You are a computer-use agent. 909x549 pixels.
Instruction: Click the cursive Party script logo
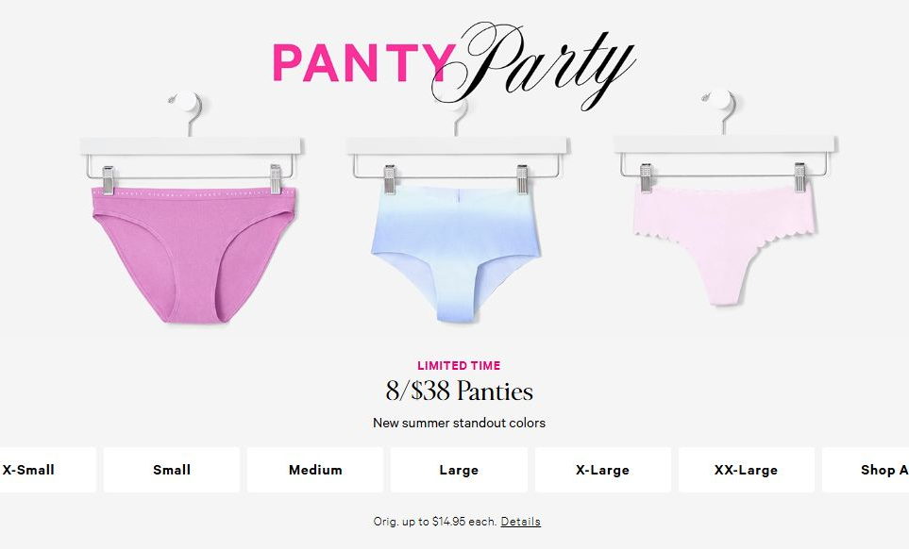click(533, 67)
